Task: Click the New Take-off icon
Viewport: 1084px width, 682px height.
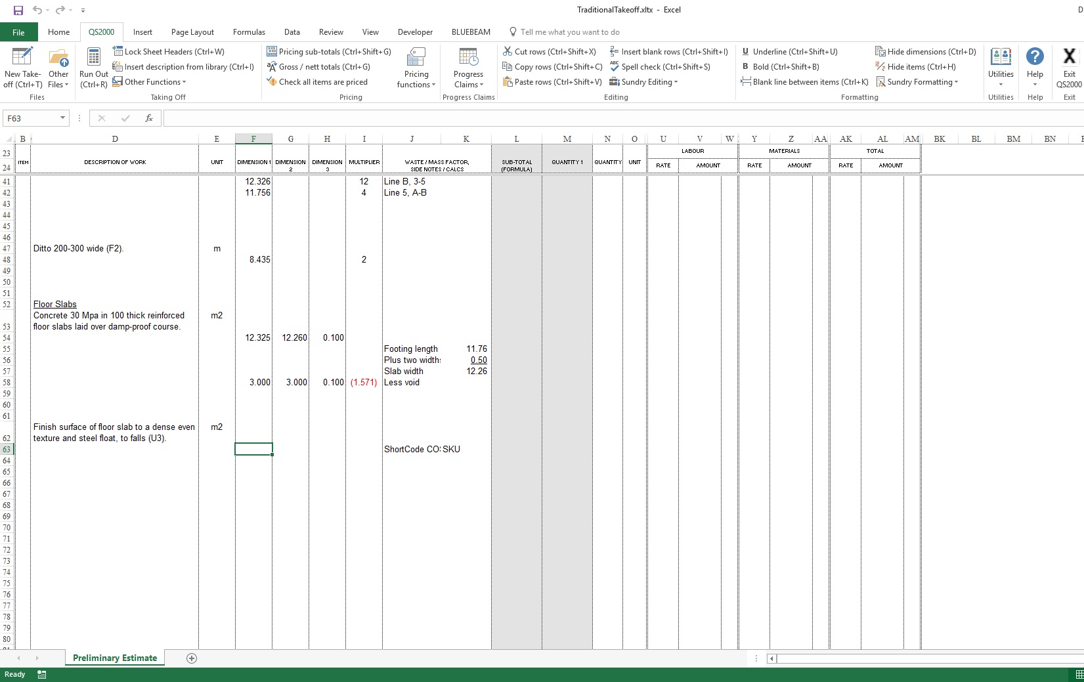Action: click(22, 58)
